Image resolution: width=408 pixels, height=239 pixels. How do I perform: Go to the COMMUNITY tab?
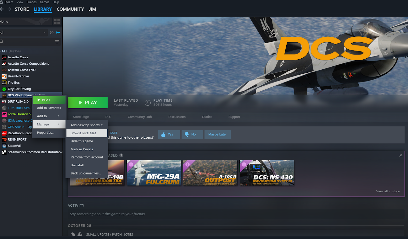(x=70, y=9)
